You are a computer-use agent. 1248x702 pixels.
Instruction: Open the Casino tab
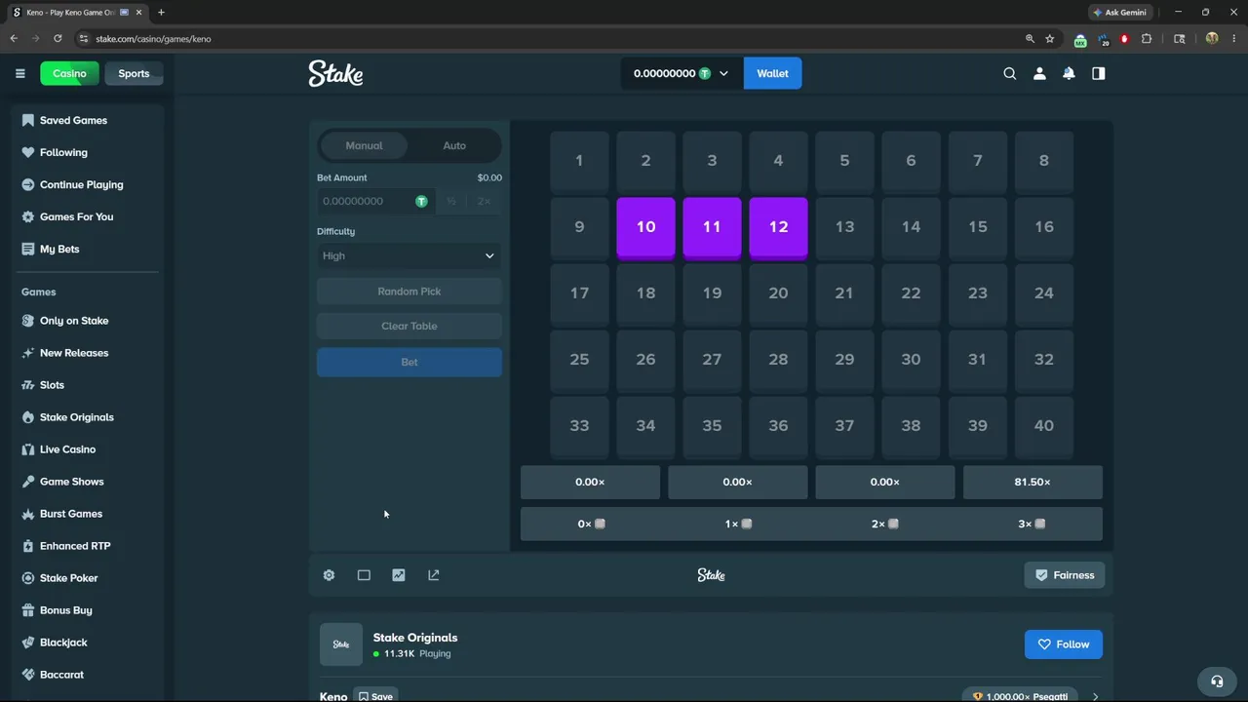click(69, 73)
